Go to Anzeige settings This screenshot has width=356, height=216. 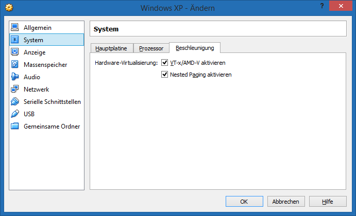[x=46, y=52]
